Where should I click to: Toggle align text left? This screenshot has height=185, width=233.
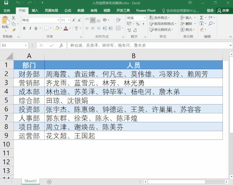pyautogui.click(x=87, y=28)
